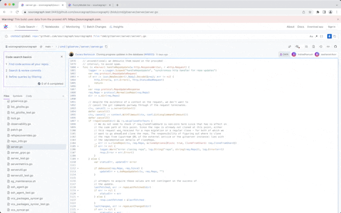The image size is (341, 213).
Task: Open sg_maintenance.sh in file tree
Action: (23, 181)
